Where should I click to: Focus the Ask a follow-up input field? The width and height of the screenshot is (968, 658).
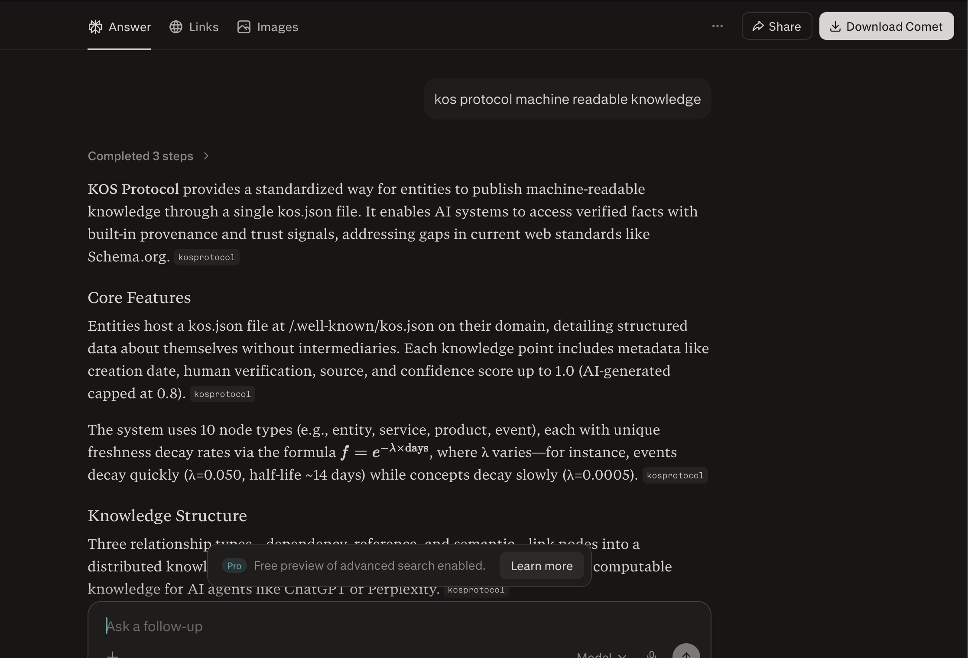coord(399,626)
